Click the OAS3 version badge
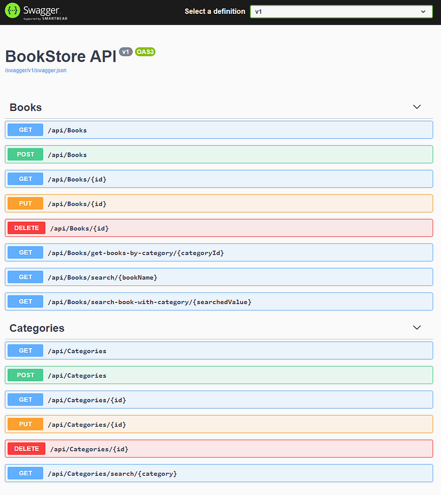 click(x=145, y=52)
